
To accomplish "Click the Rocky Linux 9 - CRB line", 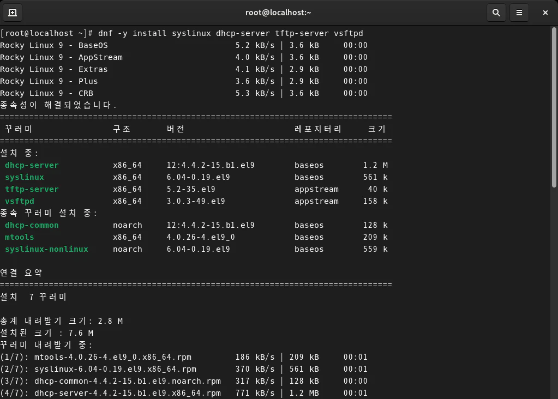I will [x=184, y=94].
